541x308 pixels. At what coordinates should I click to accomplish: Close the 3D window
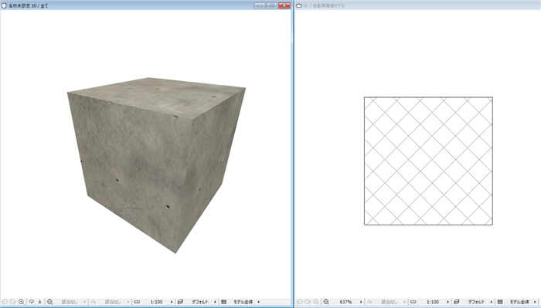pos(284,5)
